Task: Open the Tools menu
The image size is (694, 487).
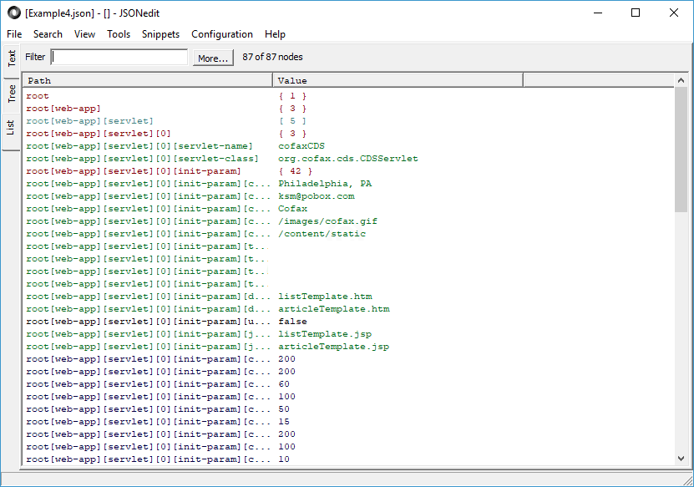Action: tap(119, 34)
